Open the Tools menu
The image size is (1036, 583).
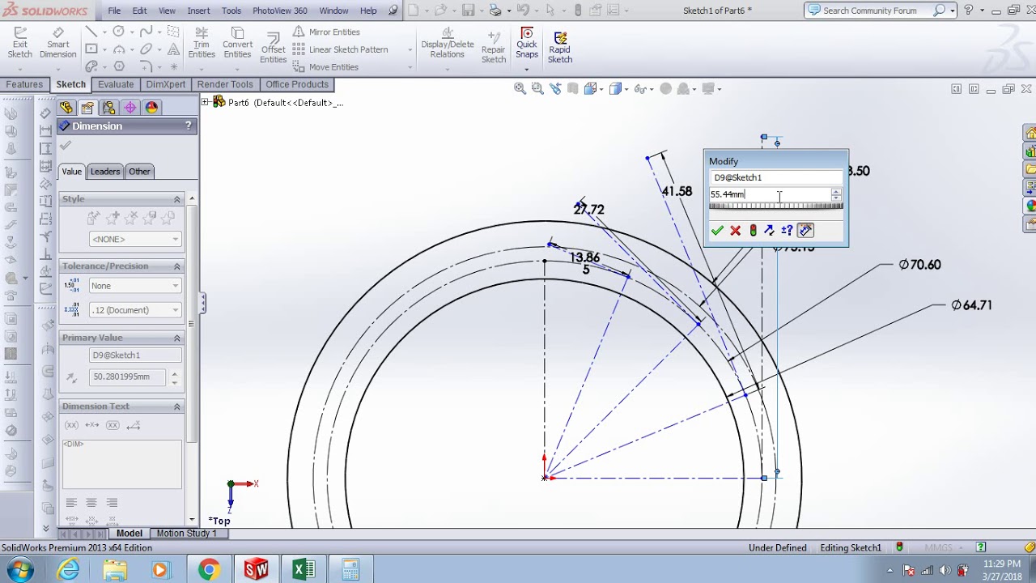[x=231, y=11]
